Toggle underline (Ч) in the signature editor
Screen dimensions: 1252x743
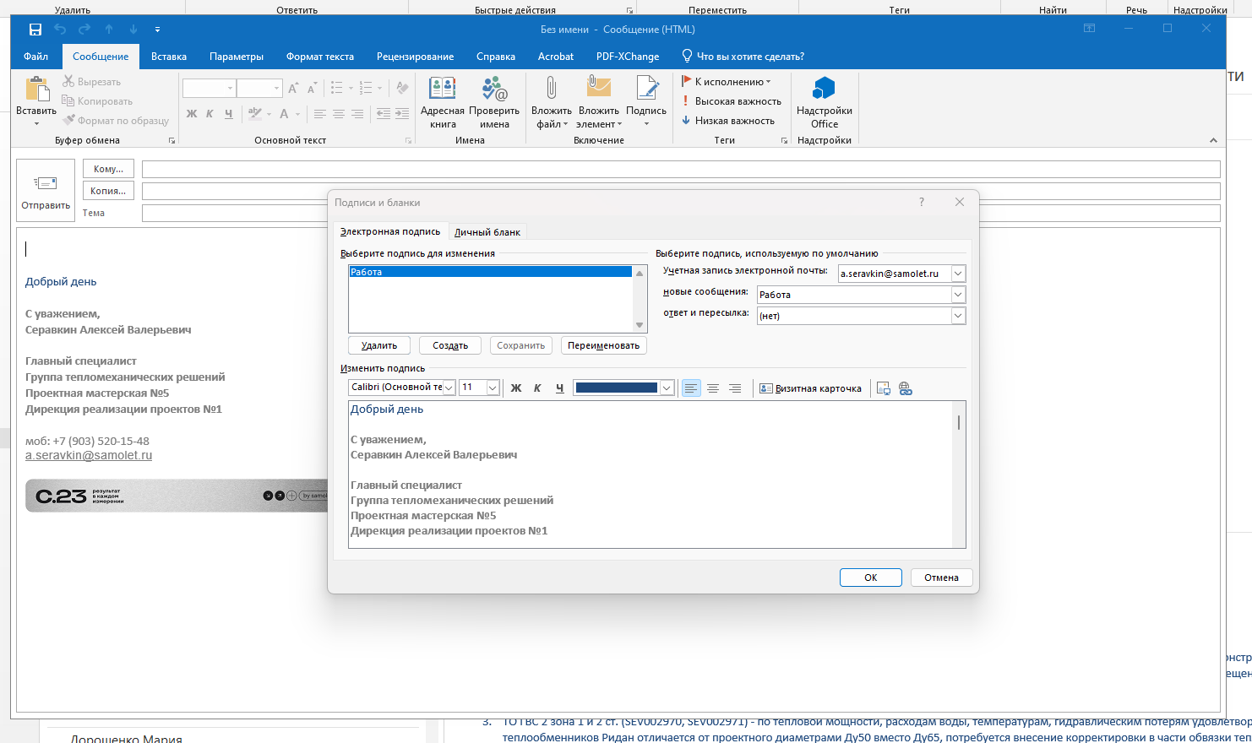559,388
